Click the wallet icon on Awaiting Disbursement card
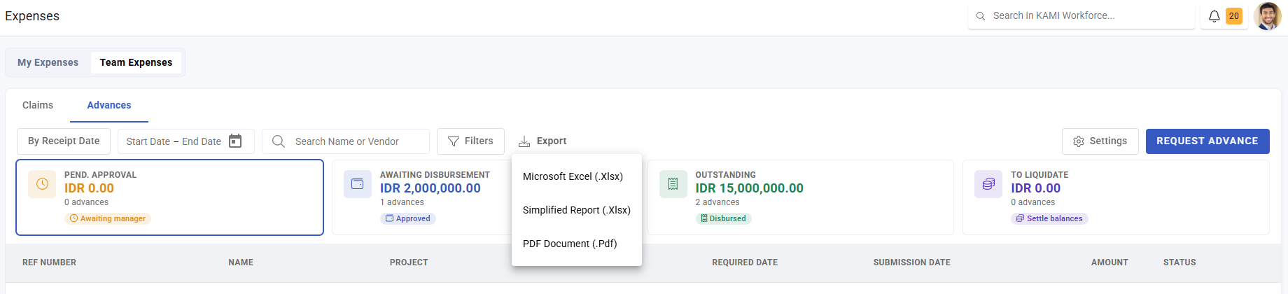Image resolution: width=1288 pixels, height=294 pixels. pyautogui.click(x=358, y=184)
